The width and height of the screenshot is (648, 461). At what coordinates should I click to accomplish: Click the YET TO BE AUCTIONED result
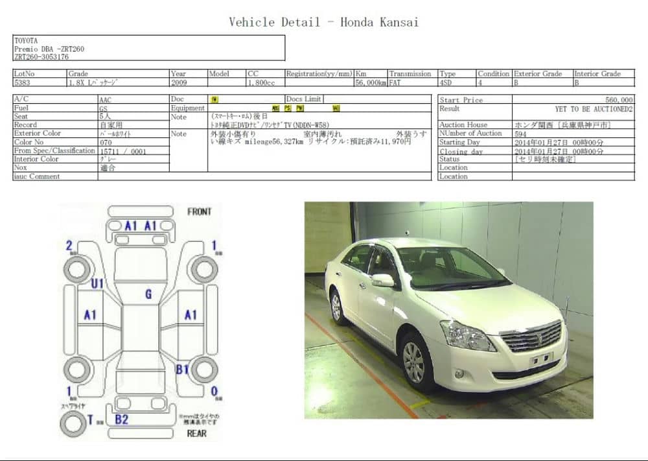[x=594, y=109]
